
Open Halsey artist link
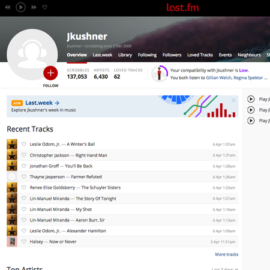point(37,242)
